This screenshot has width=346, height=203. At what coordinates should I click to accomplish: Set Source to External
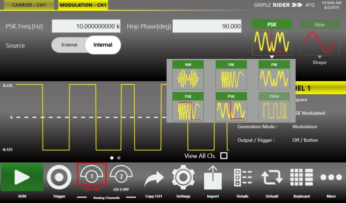pyautogui.click(x=69, y=45)
